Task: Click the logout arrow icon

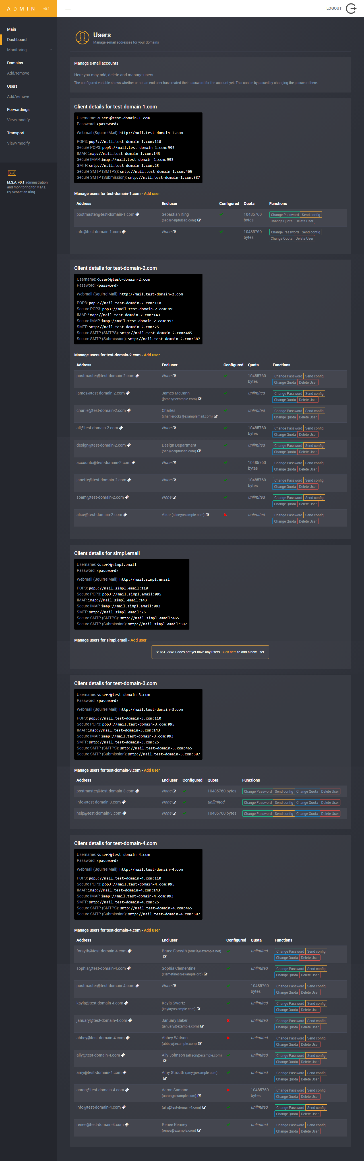Action: [x=350, y=9]
